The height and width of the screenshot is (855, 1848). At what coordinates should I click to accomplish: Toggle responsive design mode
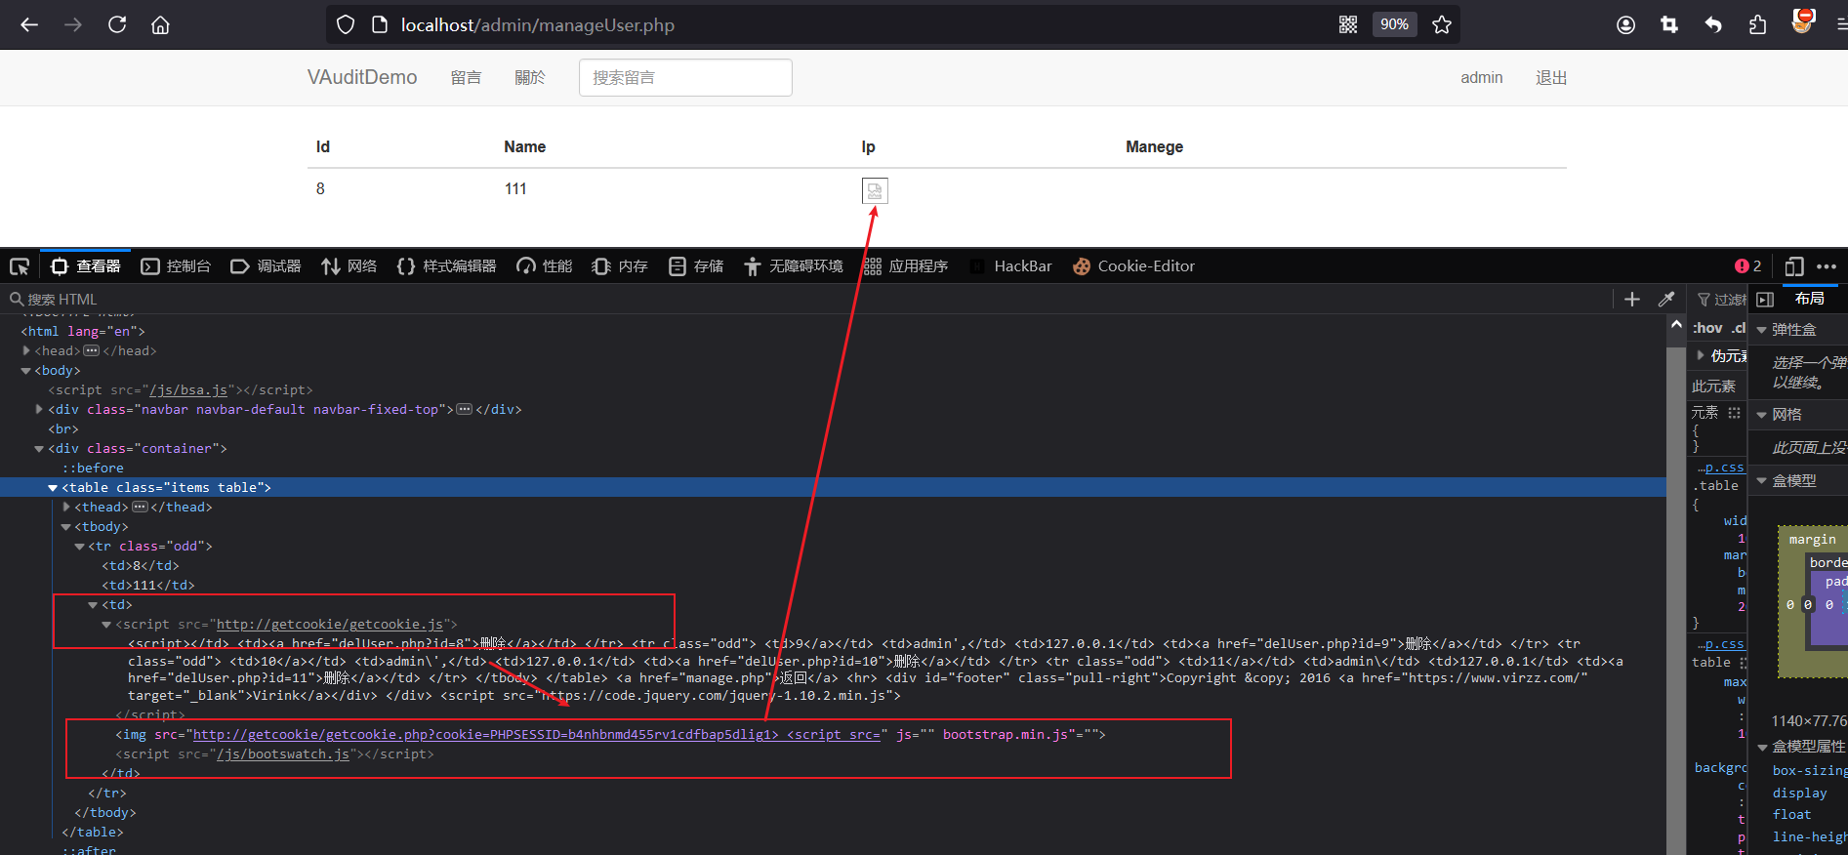point(1793,266)
